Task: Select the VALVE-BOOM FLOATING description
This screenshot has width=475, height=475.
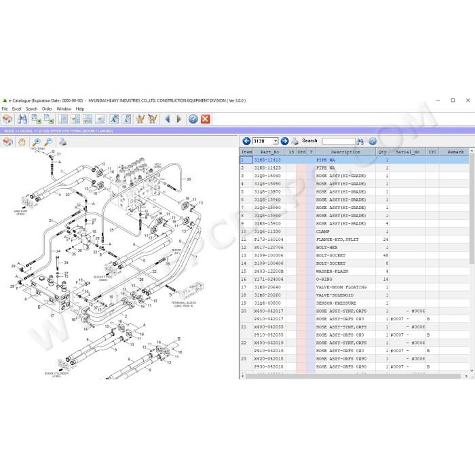Action: coord(341,287)
